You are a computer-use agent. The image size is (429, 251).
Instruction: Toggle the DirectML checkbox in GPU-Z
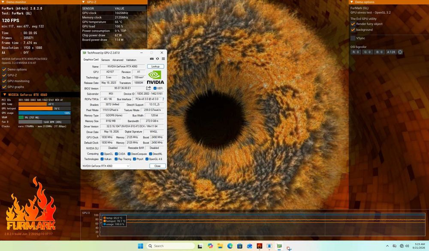pyautogui.click(x=151, y=154)
